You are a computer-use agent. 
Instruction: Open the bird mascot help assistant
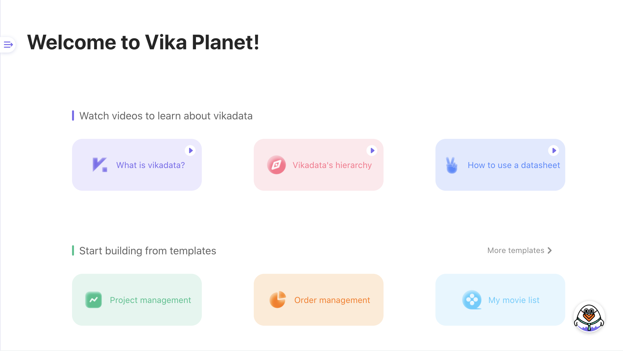pyautogui.click(x=589, y=317)
